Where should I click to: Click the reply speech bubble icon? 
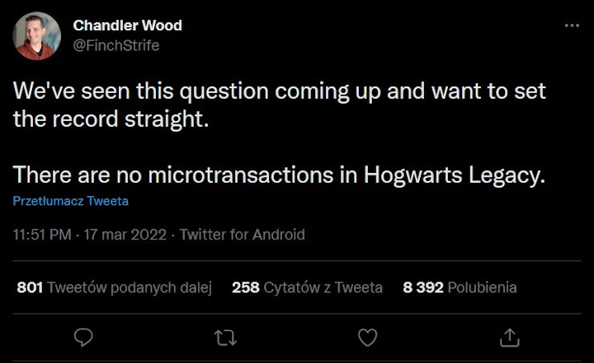(x=83, y=336)
